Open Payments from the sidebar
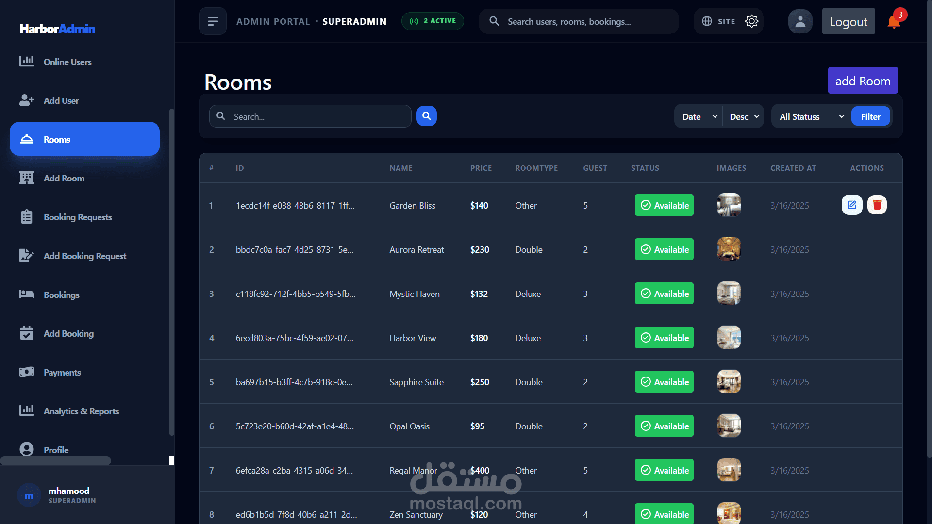 tap(62, 372)
